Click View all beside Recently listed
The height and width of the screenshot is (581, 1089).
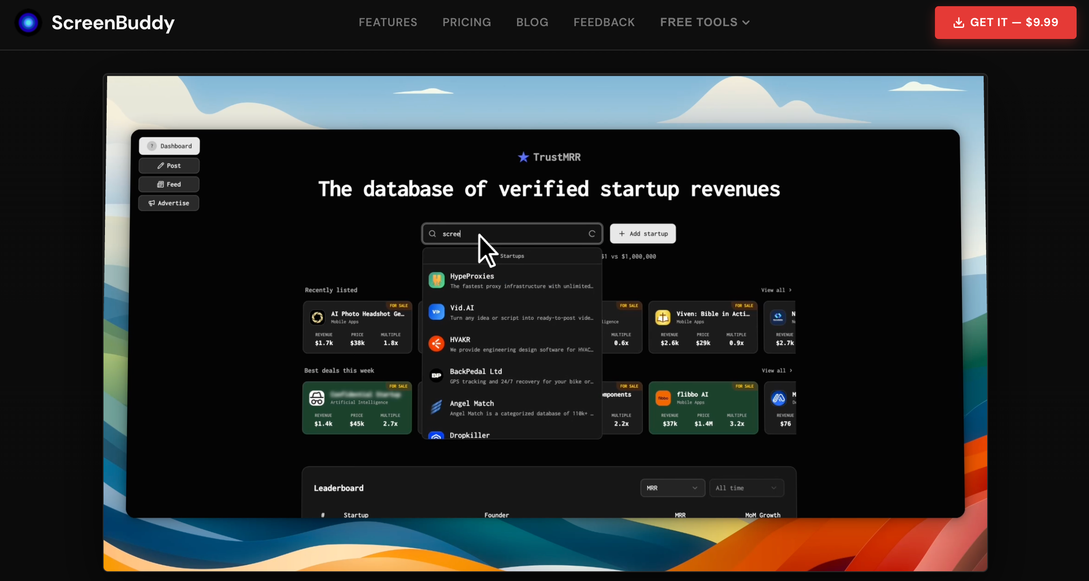(776, 290)
